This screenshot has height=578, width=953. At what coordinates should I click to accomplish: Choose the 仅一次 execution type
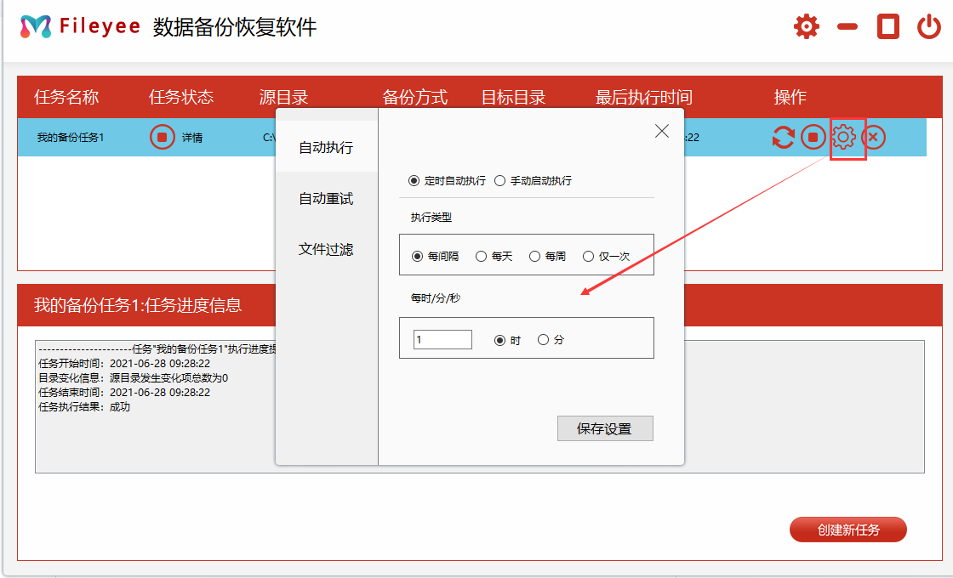pos(589,254)
